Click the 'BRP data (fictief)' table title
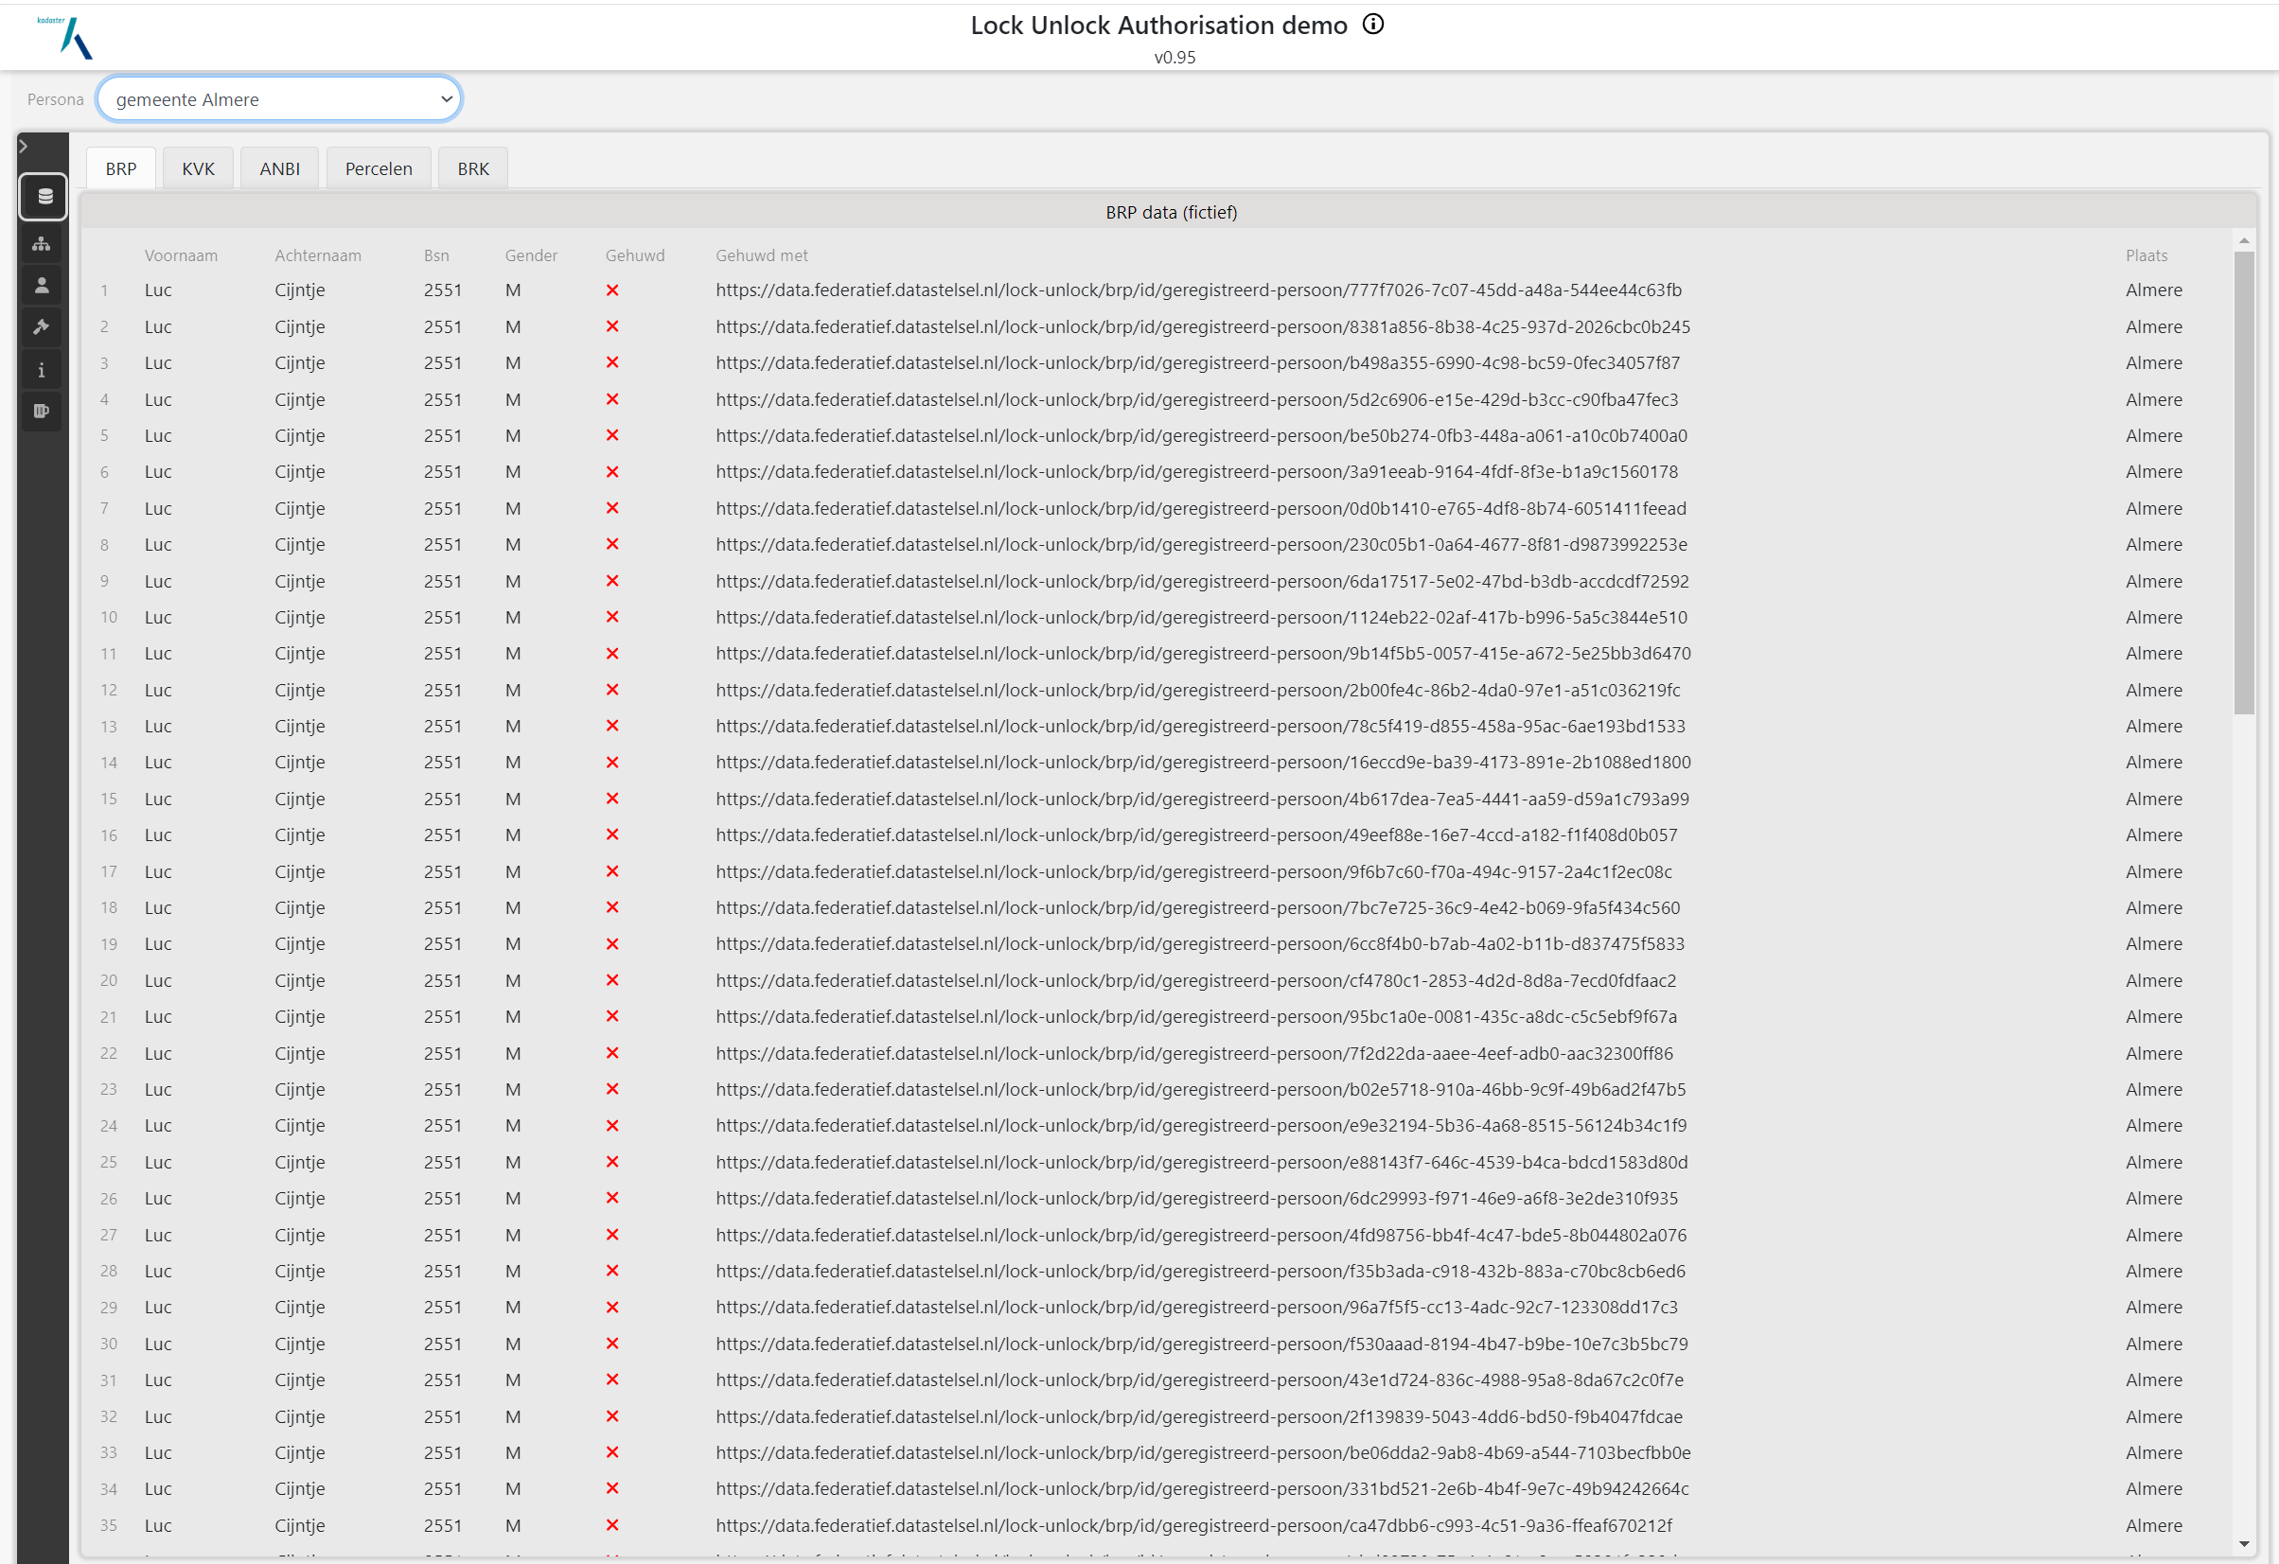The image size is (2279, 1564). 1171,212
